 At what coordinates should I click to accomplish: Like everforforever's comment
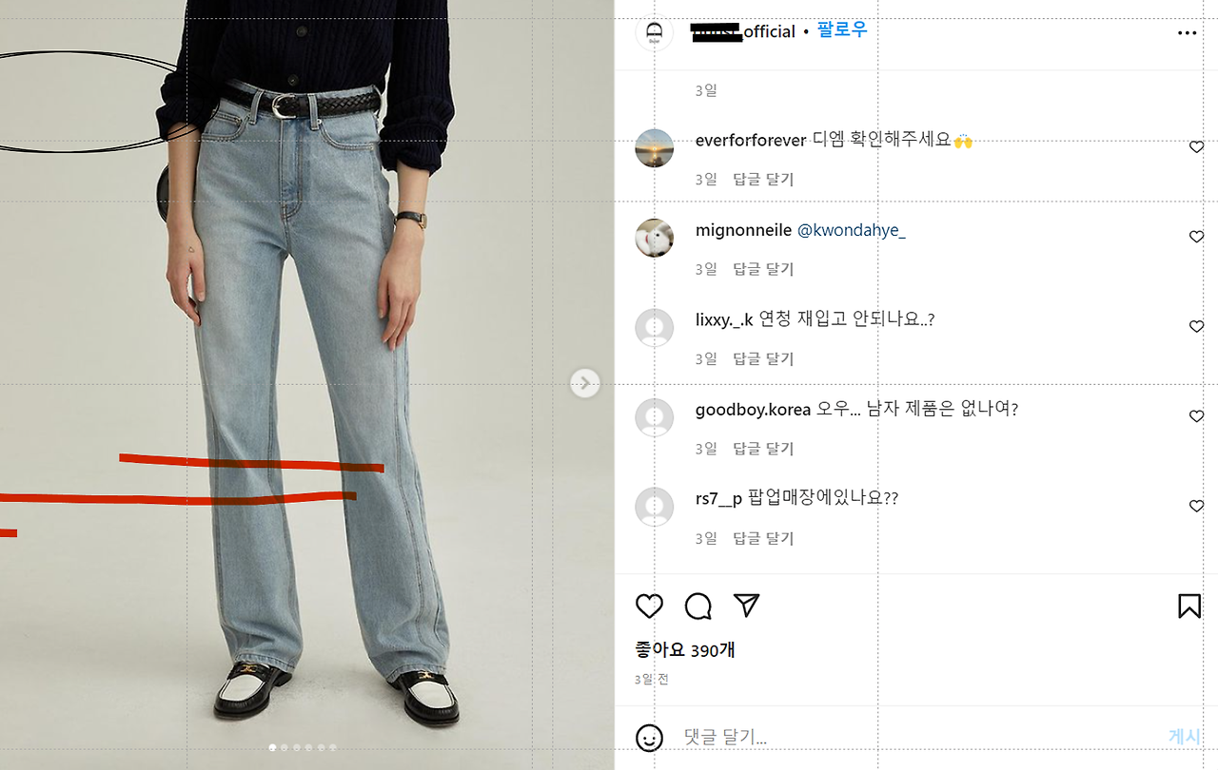[1197, 146]
